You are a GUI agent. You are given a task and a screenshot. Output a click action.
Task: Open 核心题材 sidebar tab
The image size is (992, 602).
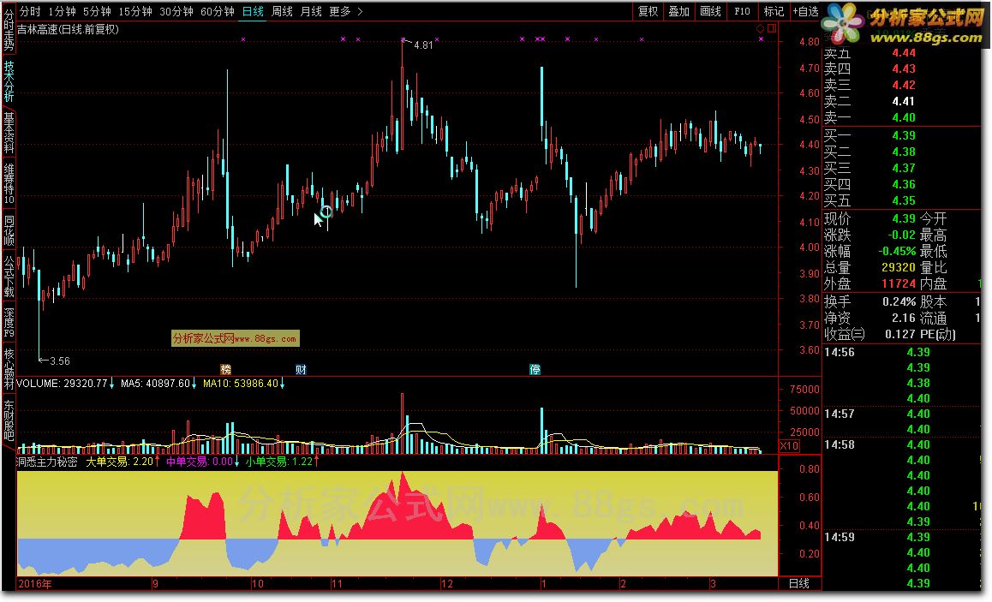point(9,369)
